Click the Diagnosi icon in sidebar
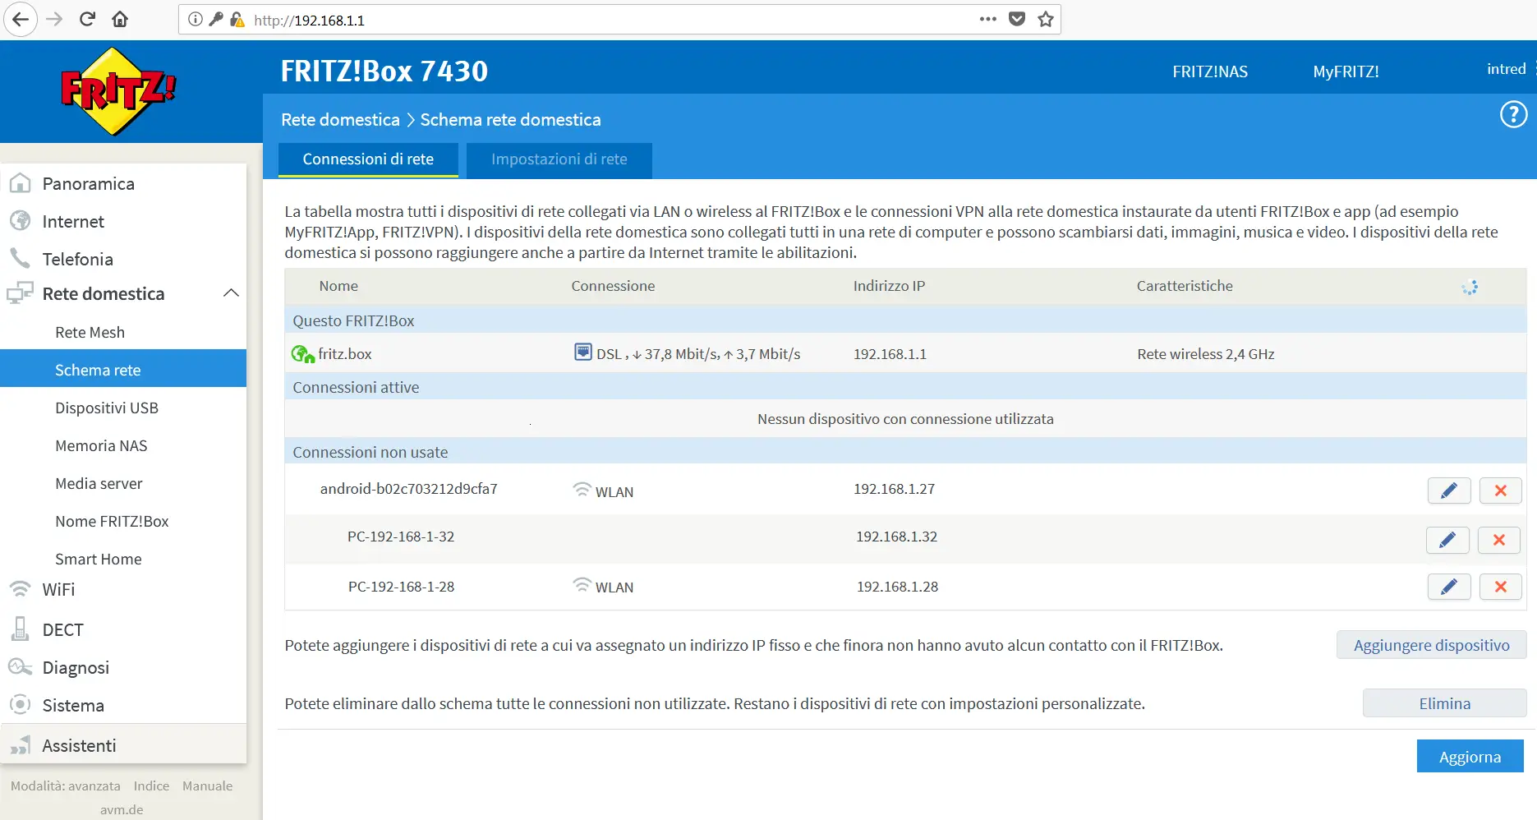 (20, 667)
